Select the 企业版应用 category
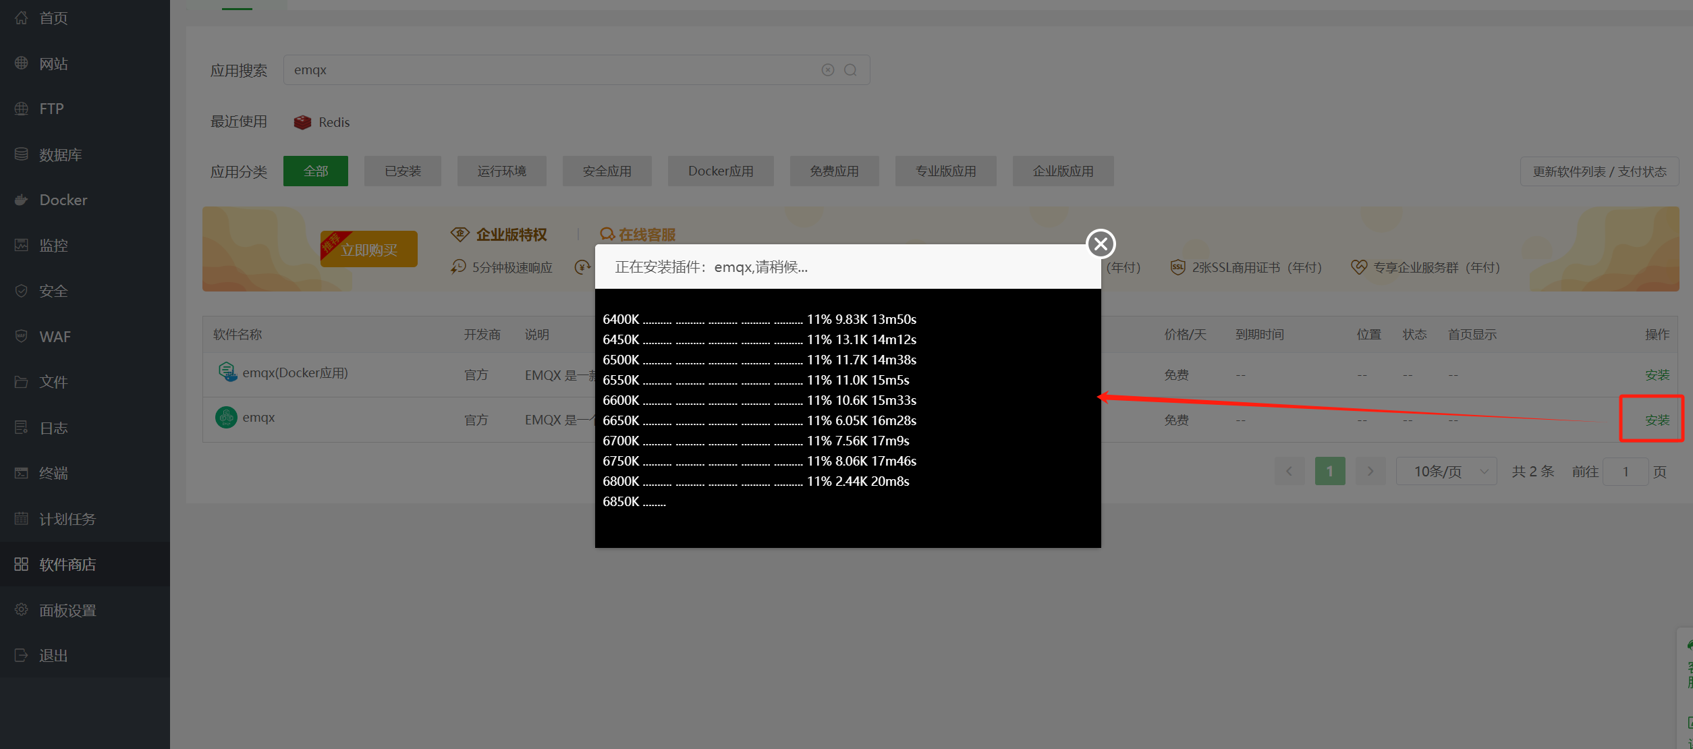This screenshot has height=749, width=1693. point(1063,171)
